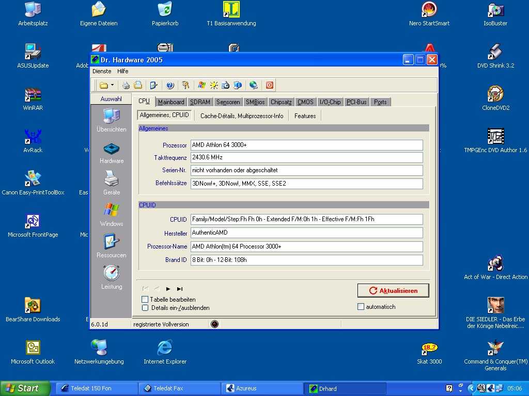The height and width of the screenshot is (396, 529).
Task: Click the Nero StartSmart desktop icon
Action: tap(429, 14)
